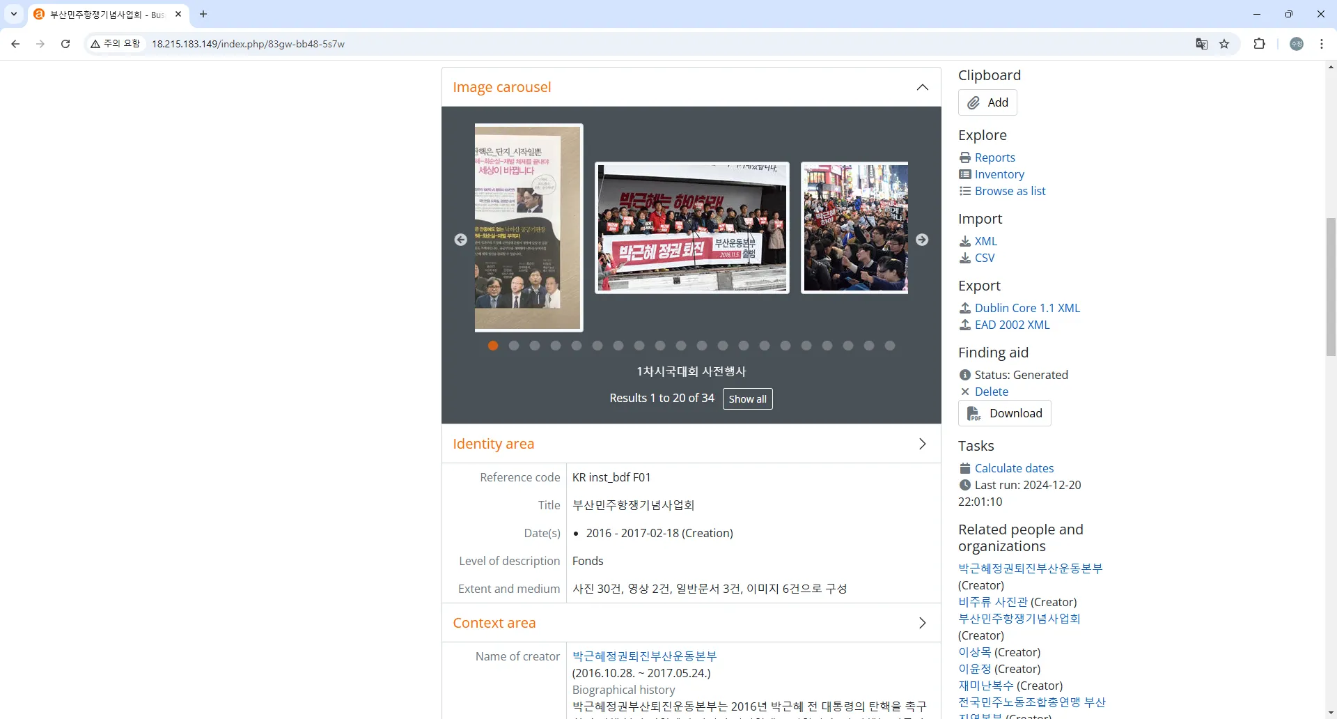Export as Dublin Core 1.1 XML
Screen dimensions: 1337x719
(x=1027, y=308)
